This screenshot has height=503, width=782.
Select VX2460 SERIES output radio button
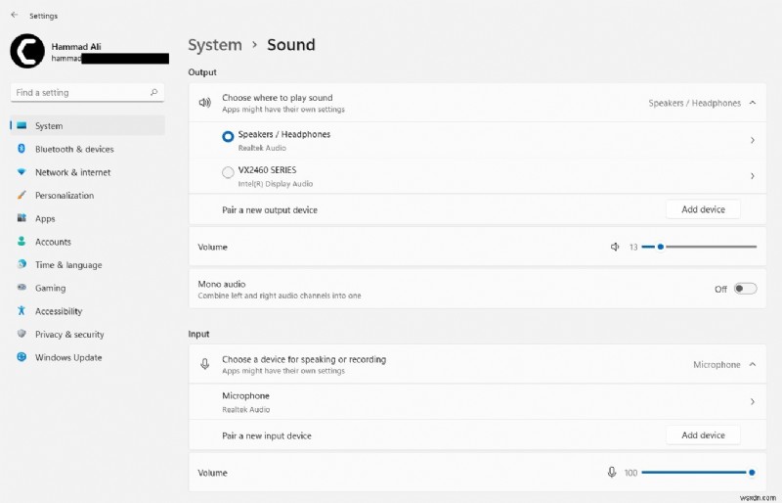228,173
